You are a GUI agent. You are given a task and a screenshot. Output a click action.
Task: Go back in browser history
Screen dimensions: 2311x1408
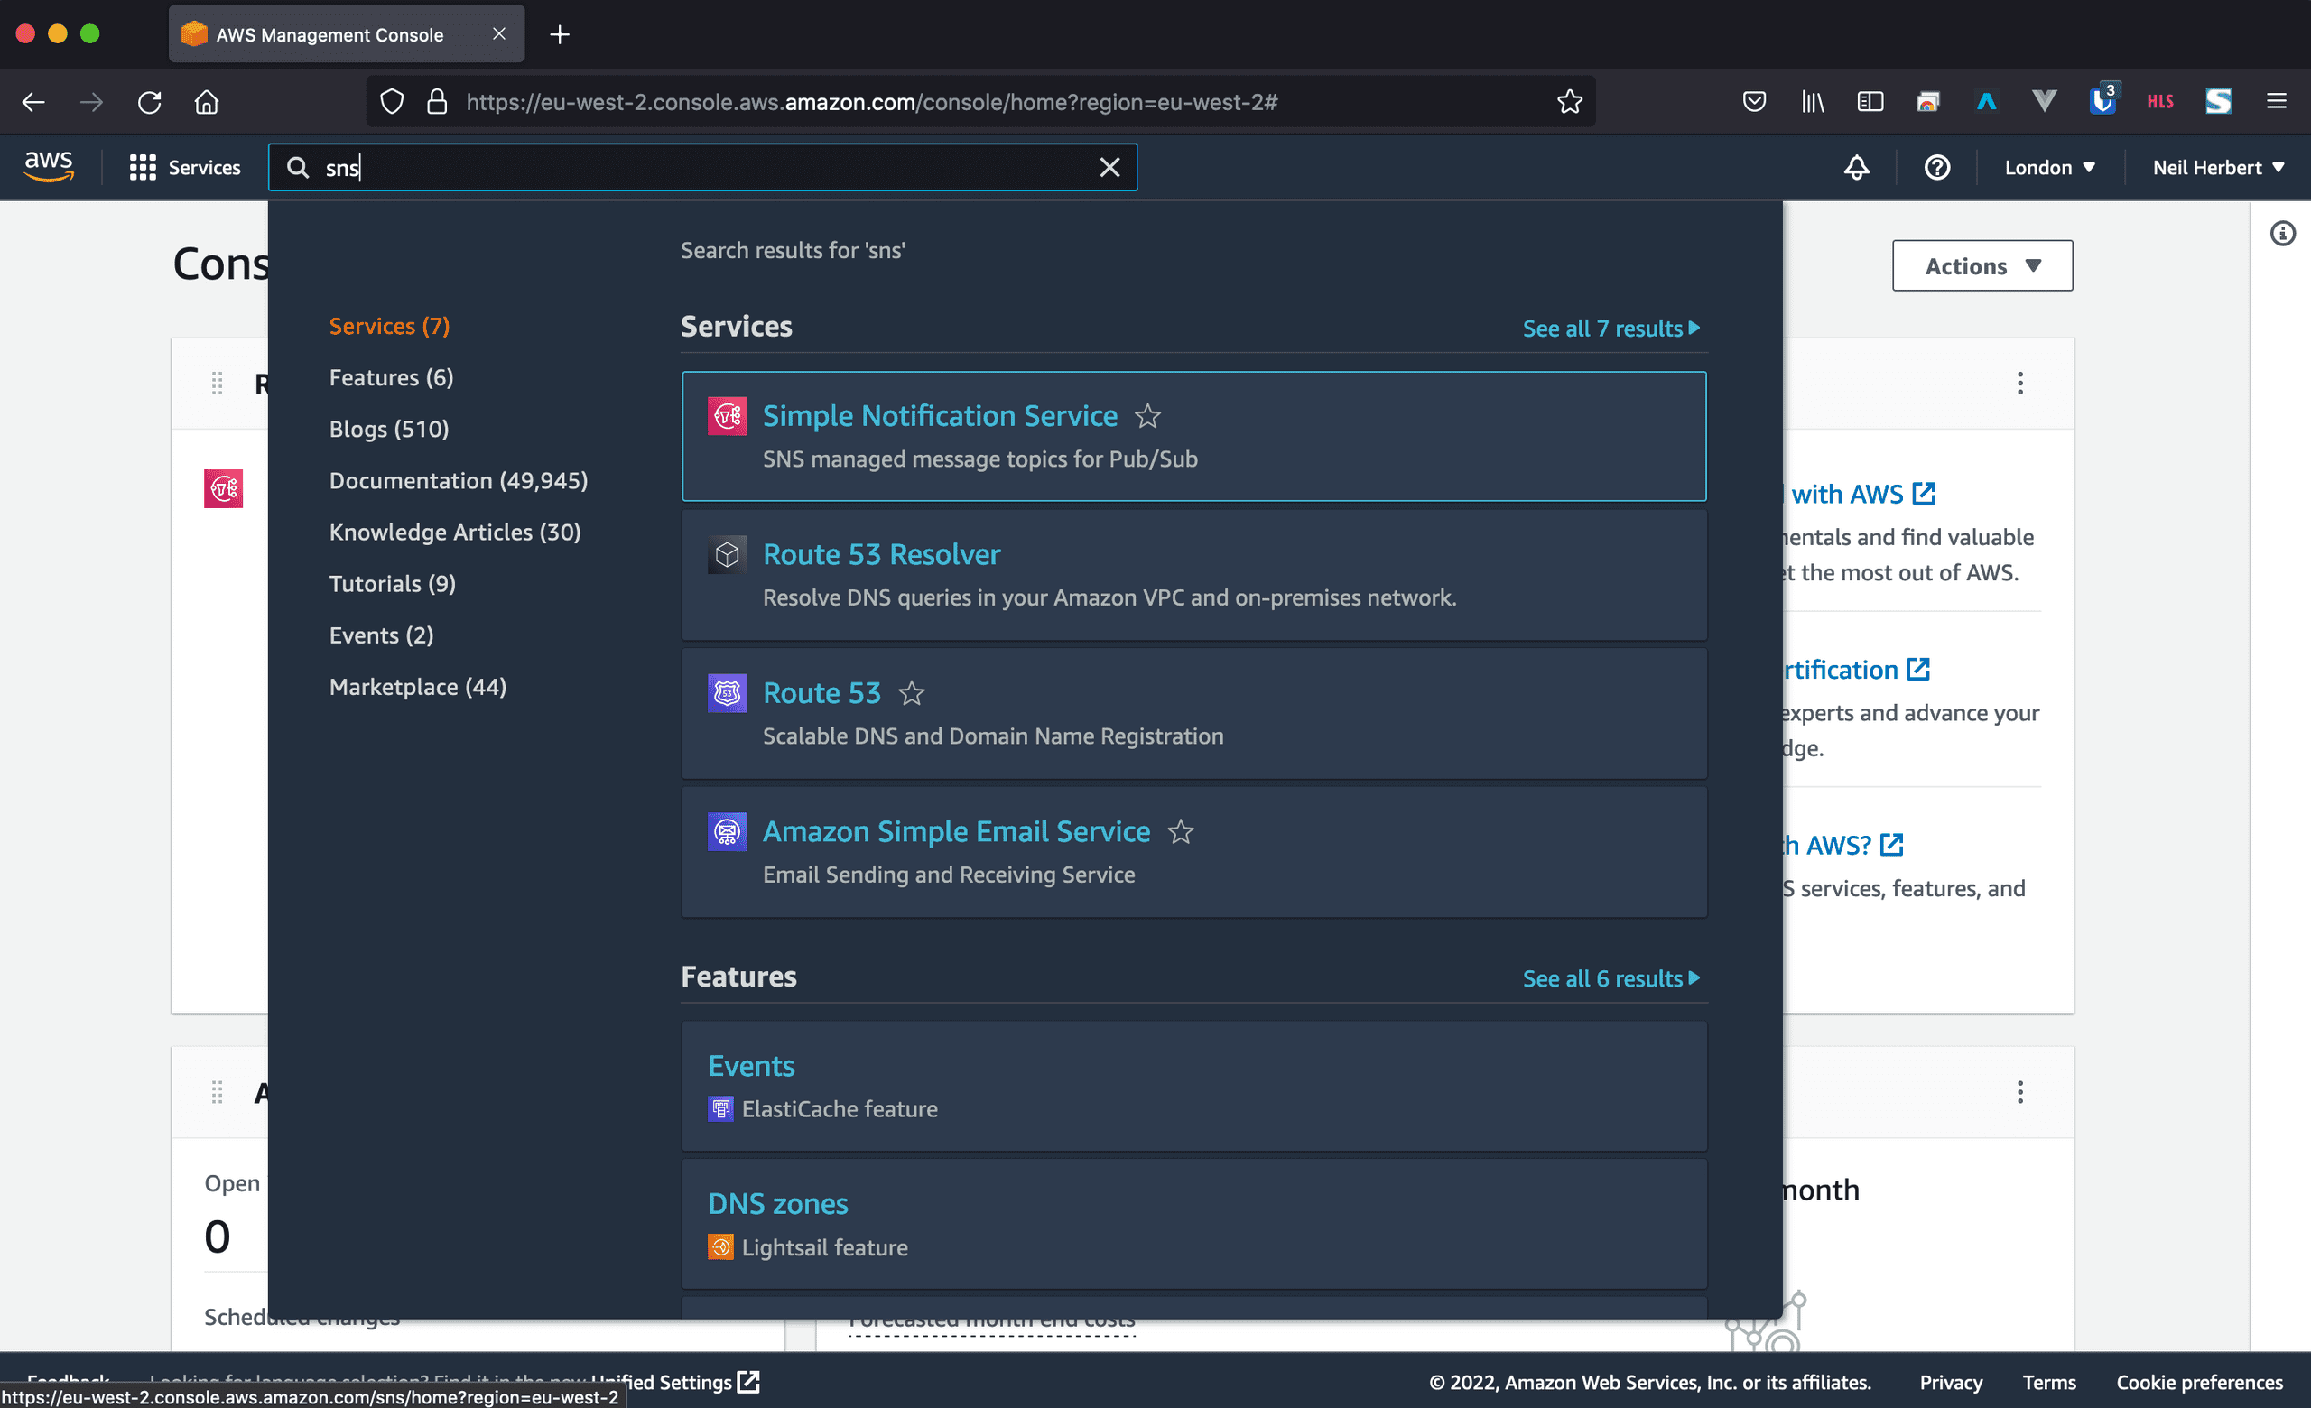coord(33,101)
